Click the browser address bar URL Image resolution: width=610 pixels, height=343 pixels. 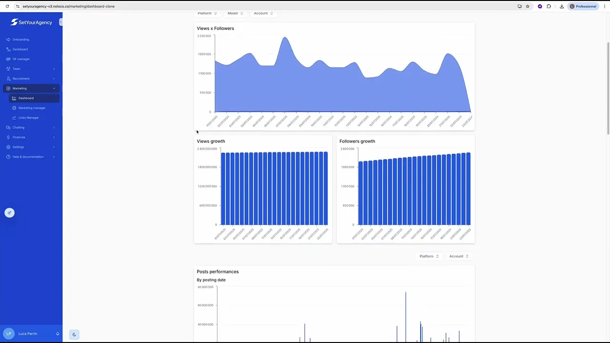pyautogui.click(x=69, y=6)
